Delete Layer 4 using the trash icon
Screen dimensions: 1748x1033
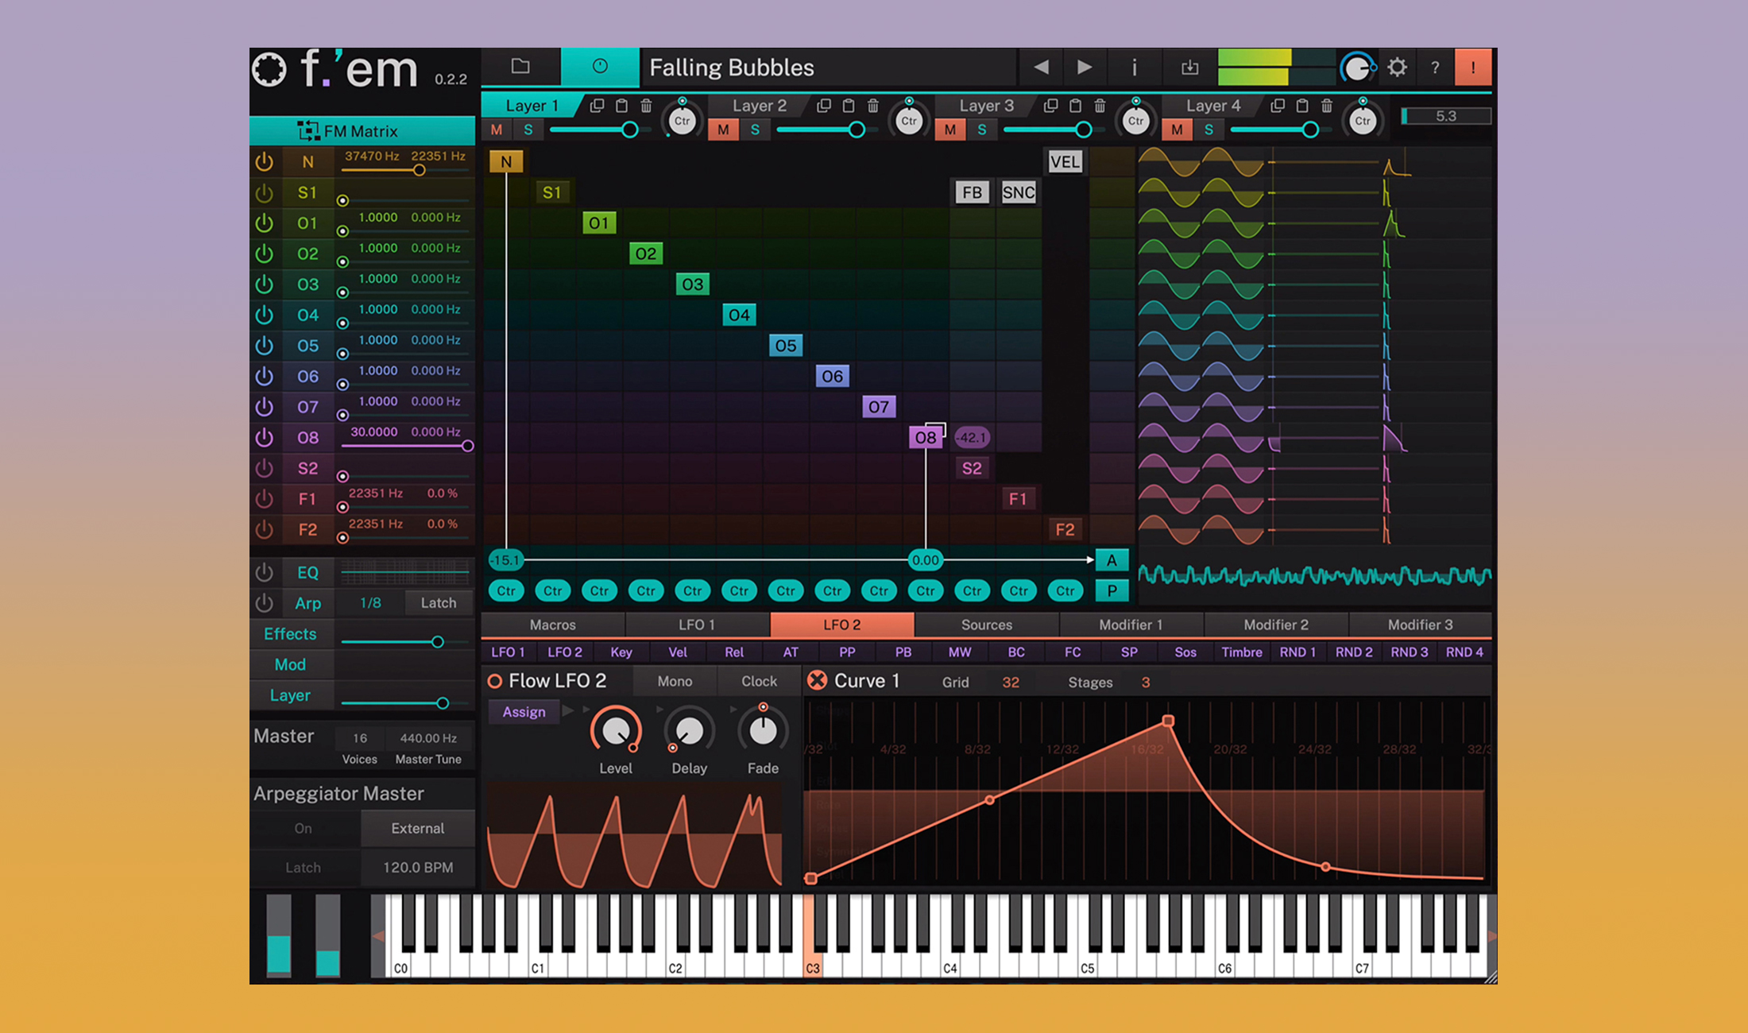point(1328,105)
